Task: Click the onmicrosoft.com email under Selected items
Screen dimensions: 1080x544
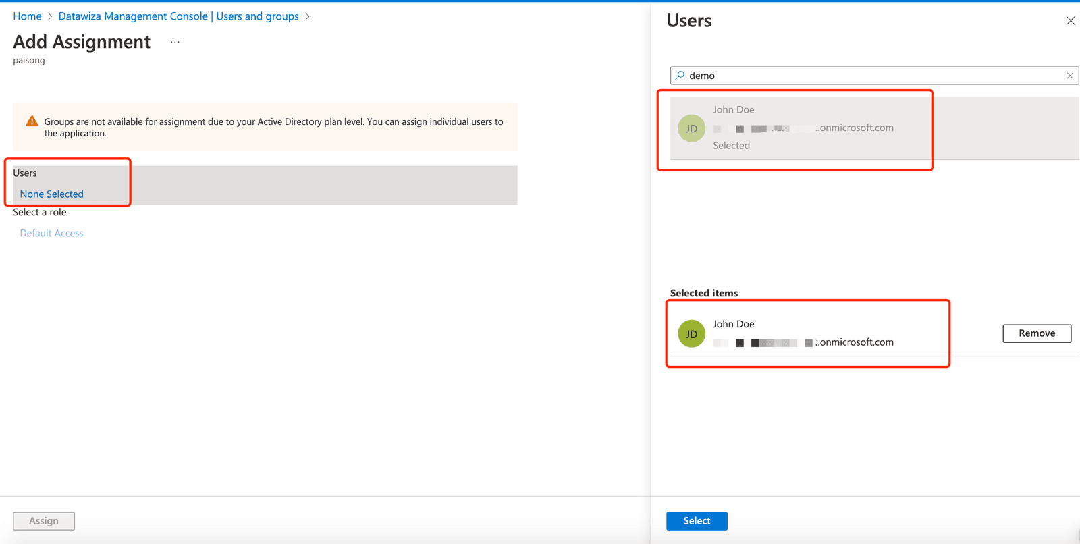Action: pos(803,342)
